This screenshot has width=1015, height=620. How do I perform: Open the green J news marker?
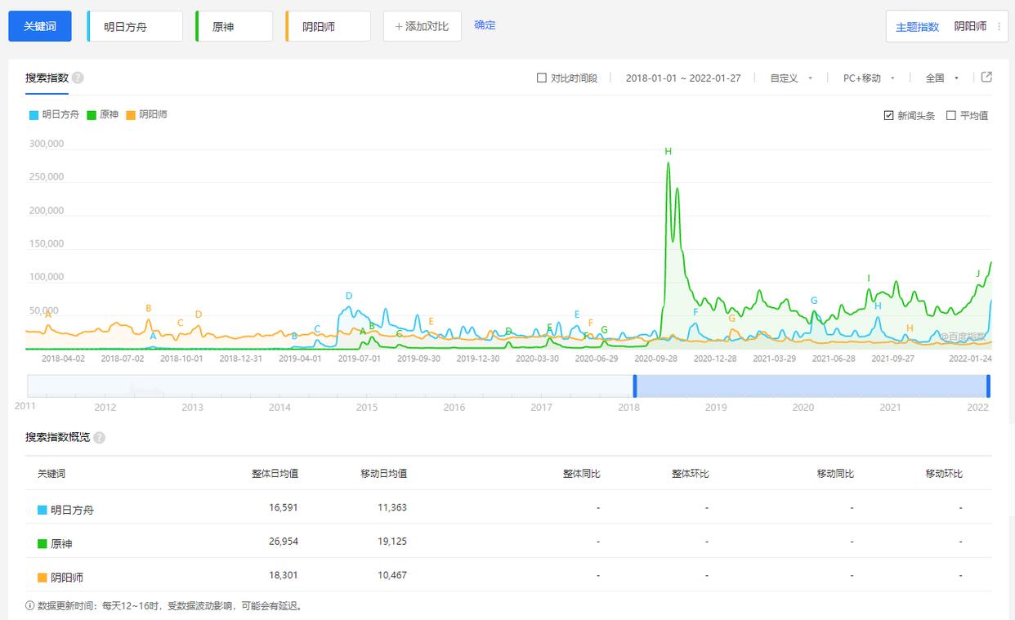click(977, 274)
